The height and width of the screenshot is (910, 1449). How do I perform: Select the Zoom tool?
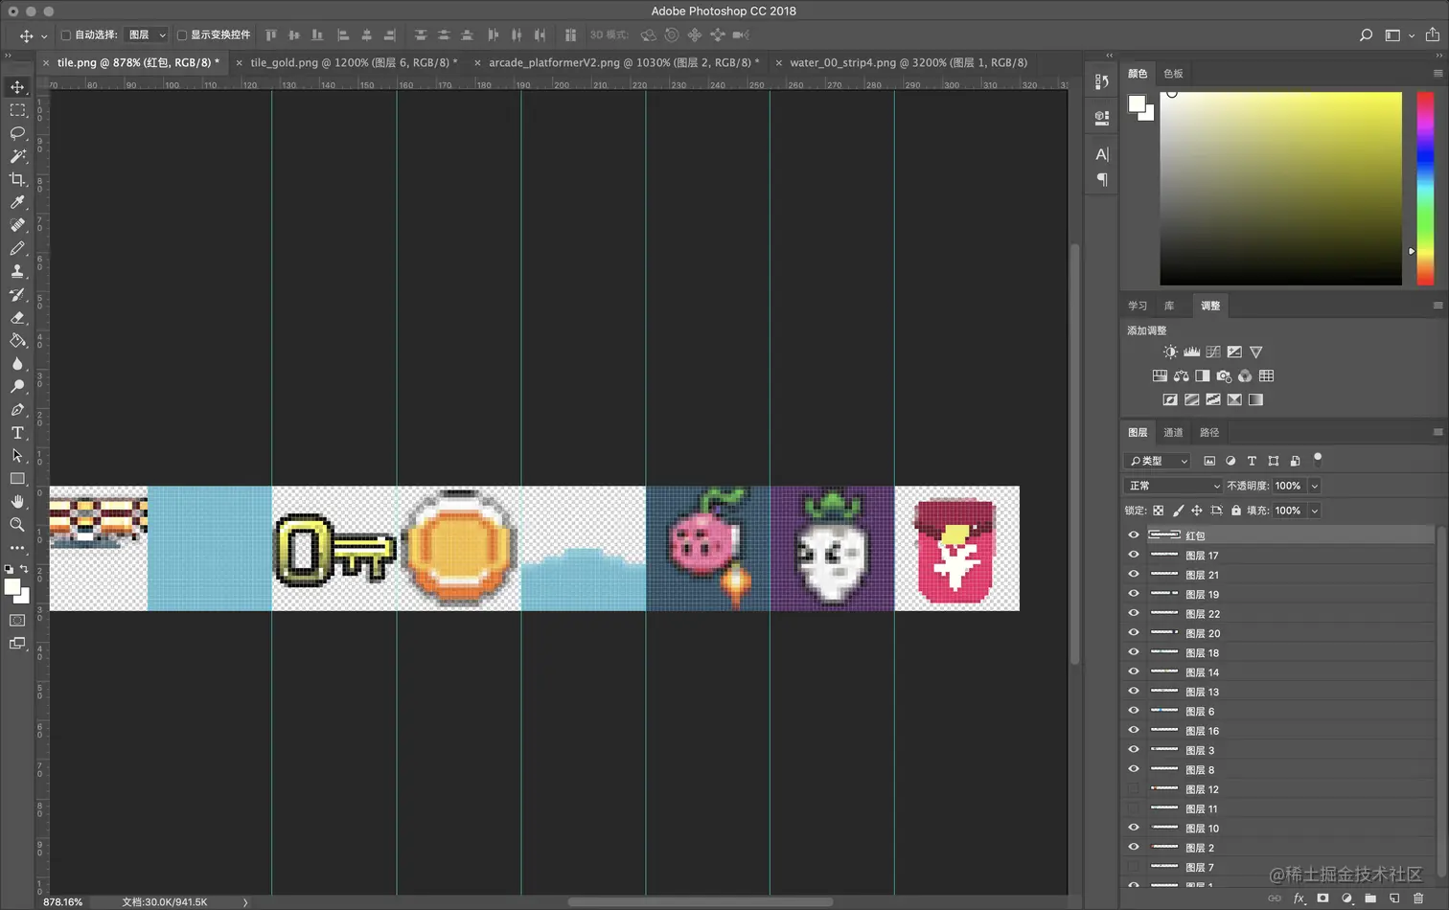click(17, 524)
